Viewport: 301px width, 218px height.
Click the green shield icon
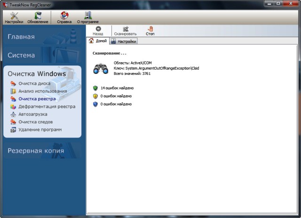tap(95, 88)
